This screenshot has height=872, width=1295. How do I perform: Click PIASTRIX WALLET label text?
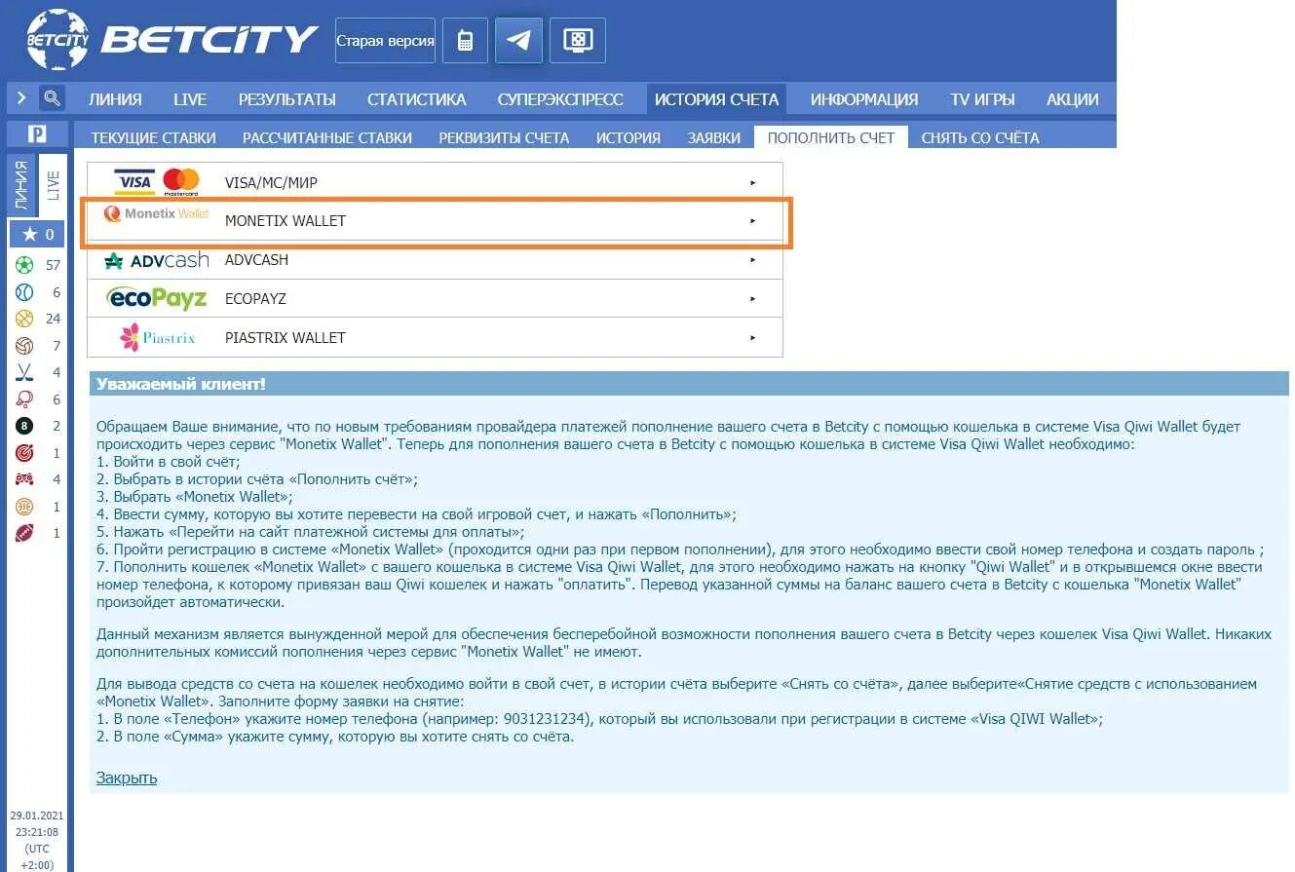286,338
